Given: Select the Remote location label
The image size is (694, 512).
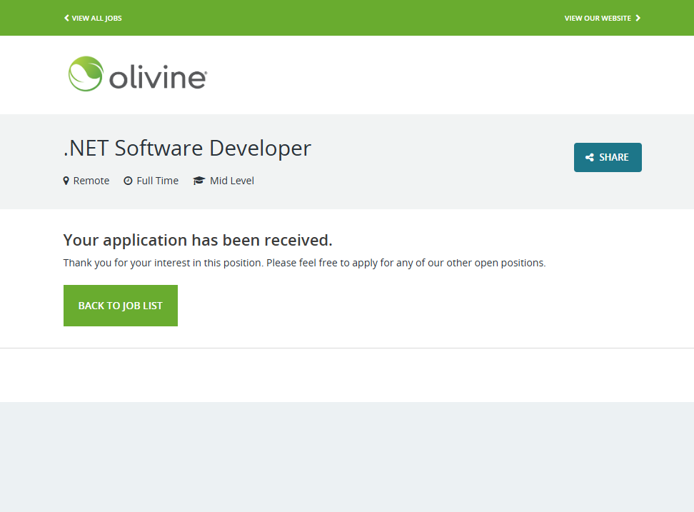Looking at the screenshot, I should click(x=91, y=181).
